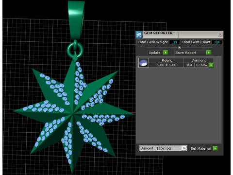Select the 1.00 X 1.00 size cell

[166, 65]
